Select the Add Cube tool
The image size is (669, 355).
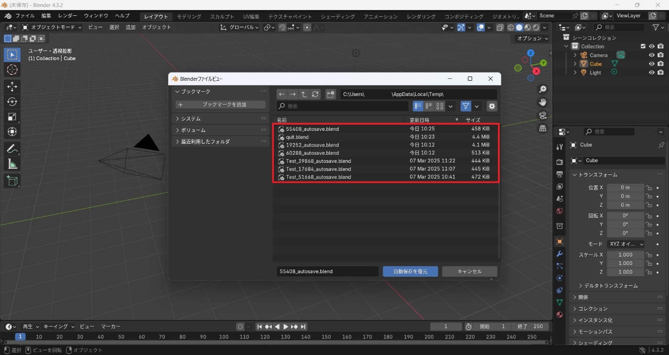(12, 181)
